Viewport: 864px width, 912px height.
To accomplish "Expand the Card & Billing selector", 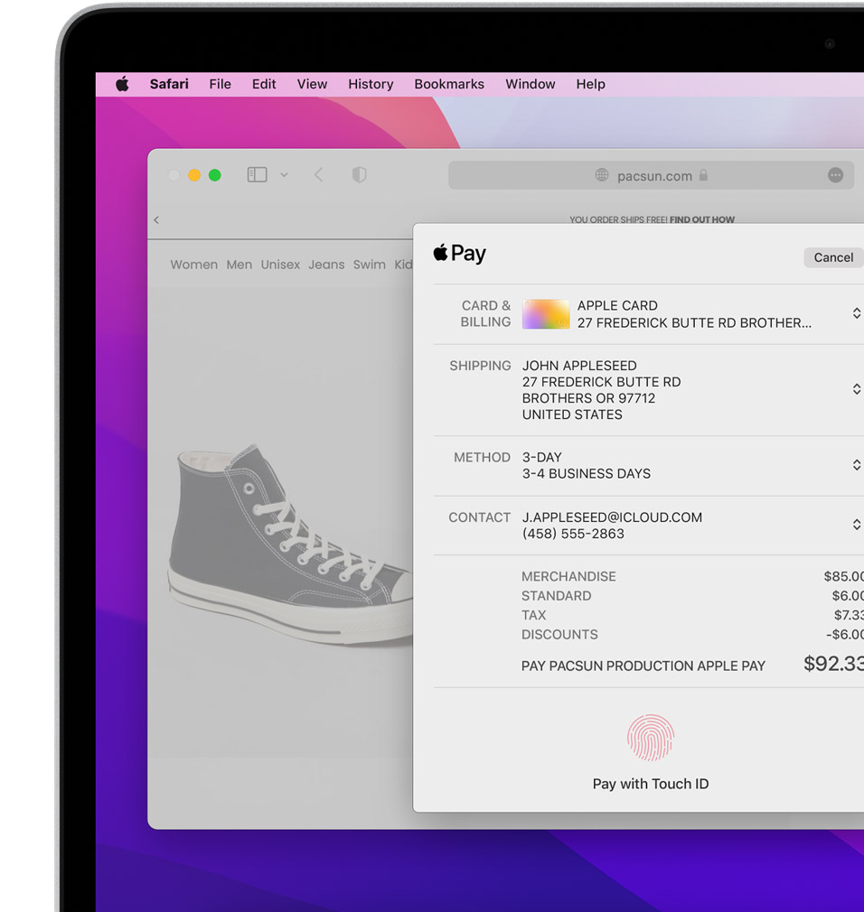I will (855, 313).
